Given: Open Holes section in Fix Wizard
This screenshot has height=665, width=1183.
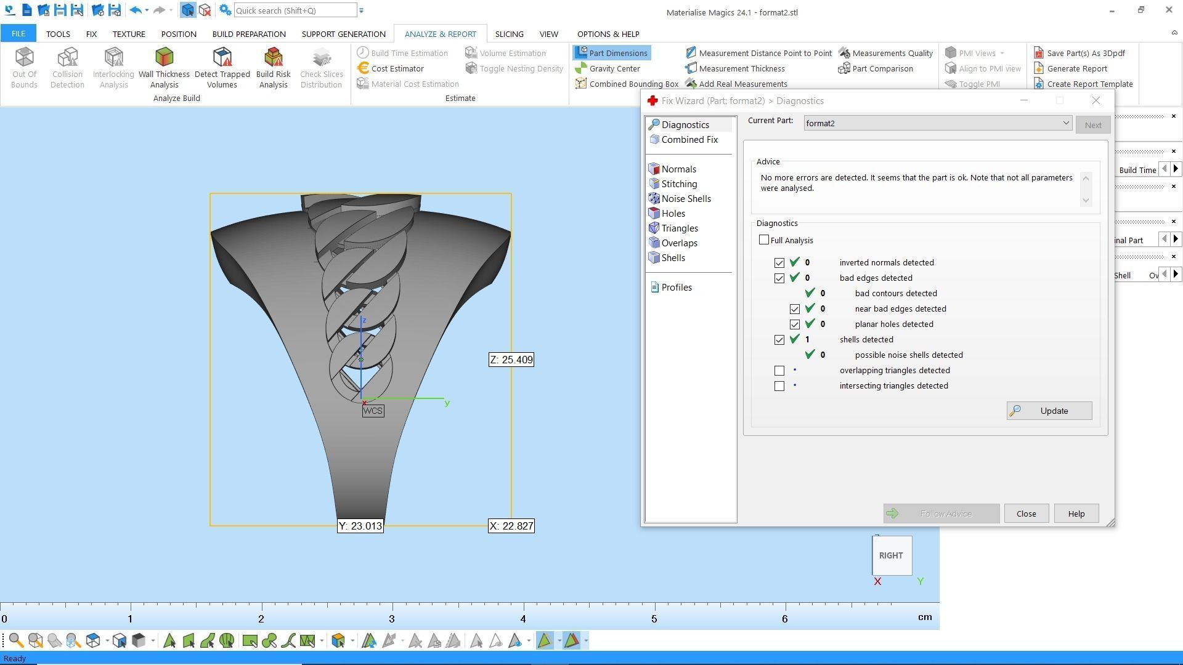Looking at the screenshot, I should pyautogui.click(x=673, y=214).
